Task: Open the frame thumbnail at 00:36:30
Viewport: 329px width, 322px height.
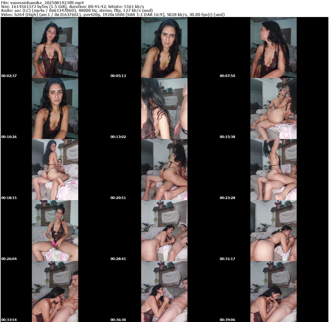Action: (164, 292)
